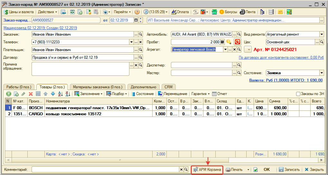Expand the Вид ремонта dropdown
This screenshot has width=328, height=175.
(322, 34)
